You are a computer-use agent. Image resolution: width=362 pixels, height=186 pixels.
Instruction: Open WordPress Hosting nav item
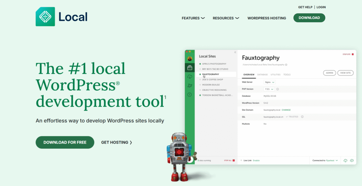pyautogui.click(x=267, y=18)
